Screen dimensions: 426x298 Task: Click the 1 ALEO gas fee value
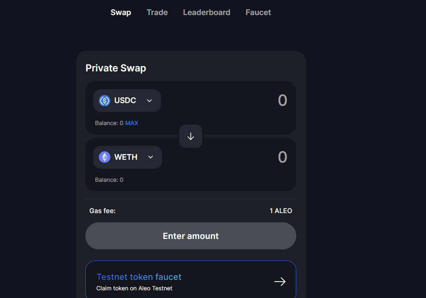click(x=281, y=211)
